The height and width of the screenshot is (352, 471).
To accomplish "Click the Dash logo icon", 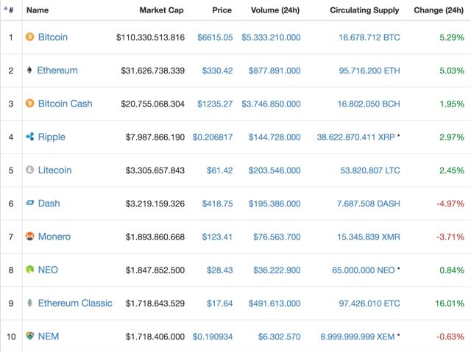I will click(x=29, y=203).
